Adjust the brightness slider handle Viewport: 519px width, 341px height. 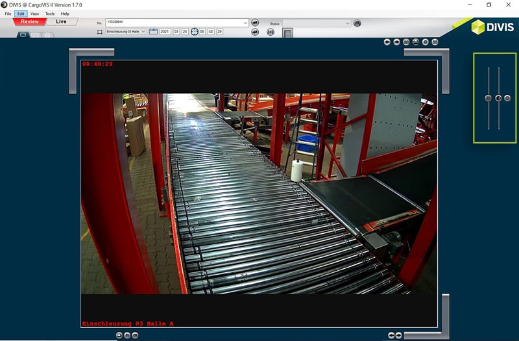coord(489,98)
